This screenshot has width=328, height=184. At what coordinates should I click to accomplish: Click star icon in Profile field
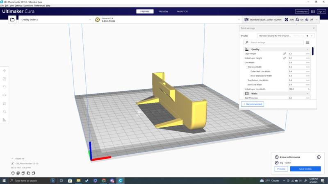307,36
